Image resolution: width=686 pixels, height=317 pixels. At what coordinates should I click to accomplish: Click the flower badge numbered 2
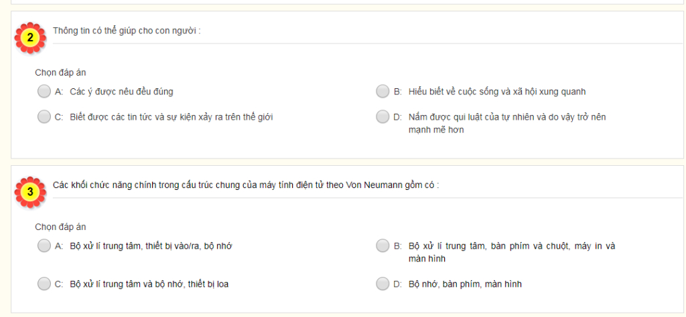(x=31, y=37)
